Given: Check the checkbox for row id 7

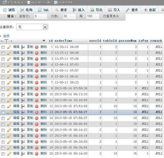Looking at the screenshot, I should click(3, 83).
